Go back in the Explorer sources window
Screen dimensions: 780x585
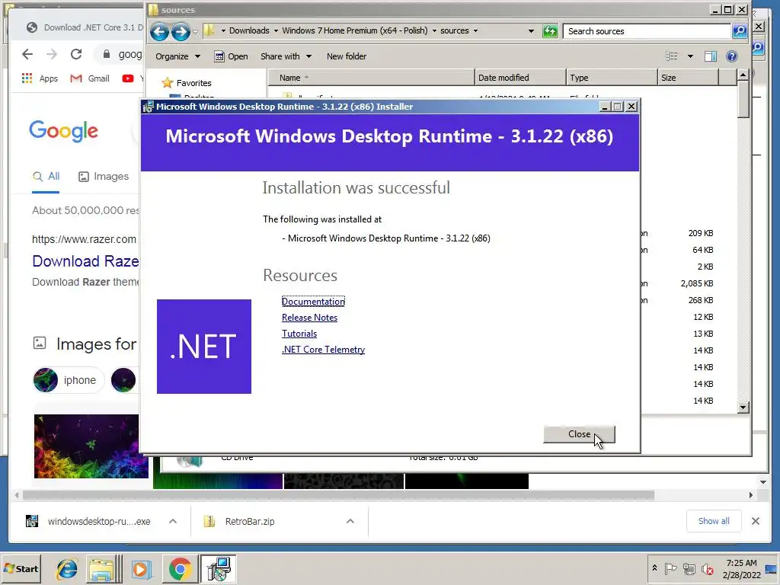point(159,32)
